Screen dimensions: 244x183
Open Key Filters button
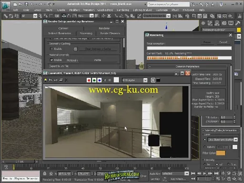point(178,179)
